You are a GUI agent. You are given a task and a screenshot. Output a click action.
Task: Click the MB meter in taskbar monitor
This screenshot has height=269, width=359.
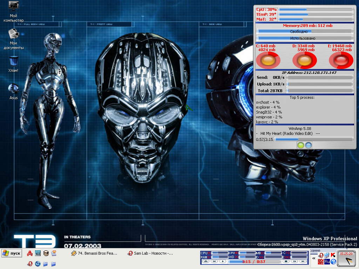coord(269,253)
